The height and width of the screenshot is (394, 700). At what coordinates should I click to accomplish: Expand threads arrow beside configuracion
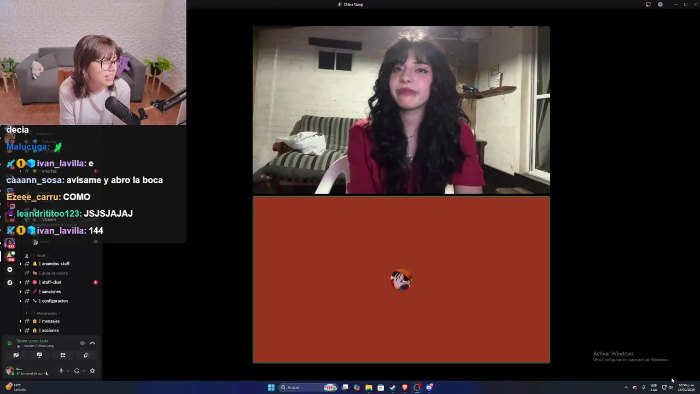20,301
